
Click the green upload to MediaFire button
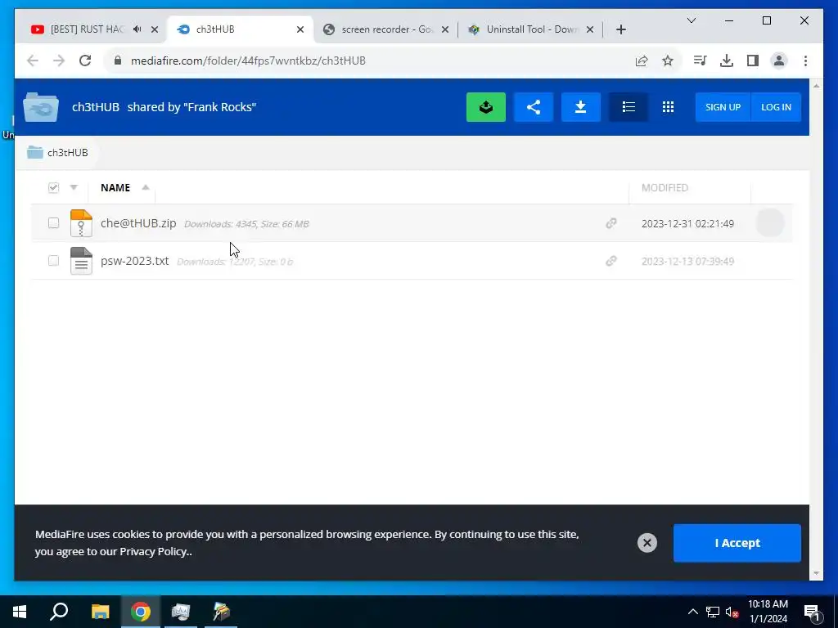(x=486, y=107)
